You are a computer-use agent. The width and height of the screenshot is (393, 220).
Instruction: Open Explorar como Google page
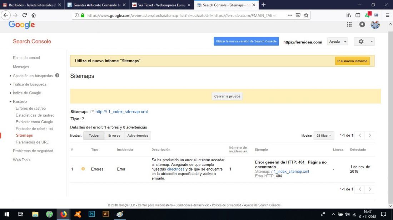coord(34,122)
